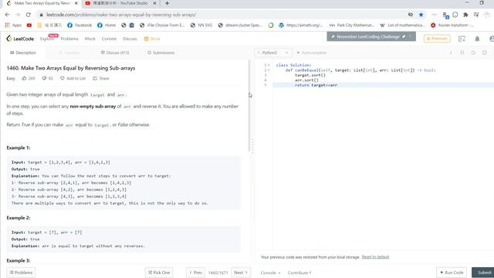The height and width of the screenshot is (278, 494).
Task: Bookmark this page with the star icon
Action: [421, 15]
